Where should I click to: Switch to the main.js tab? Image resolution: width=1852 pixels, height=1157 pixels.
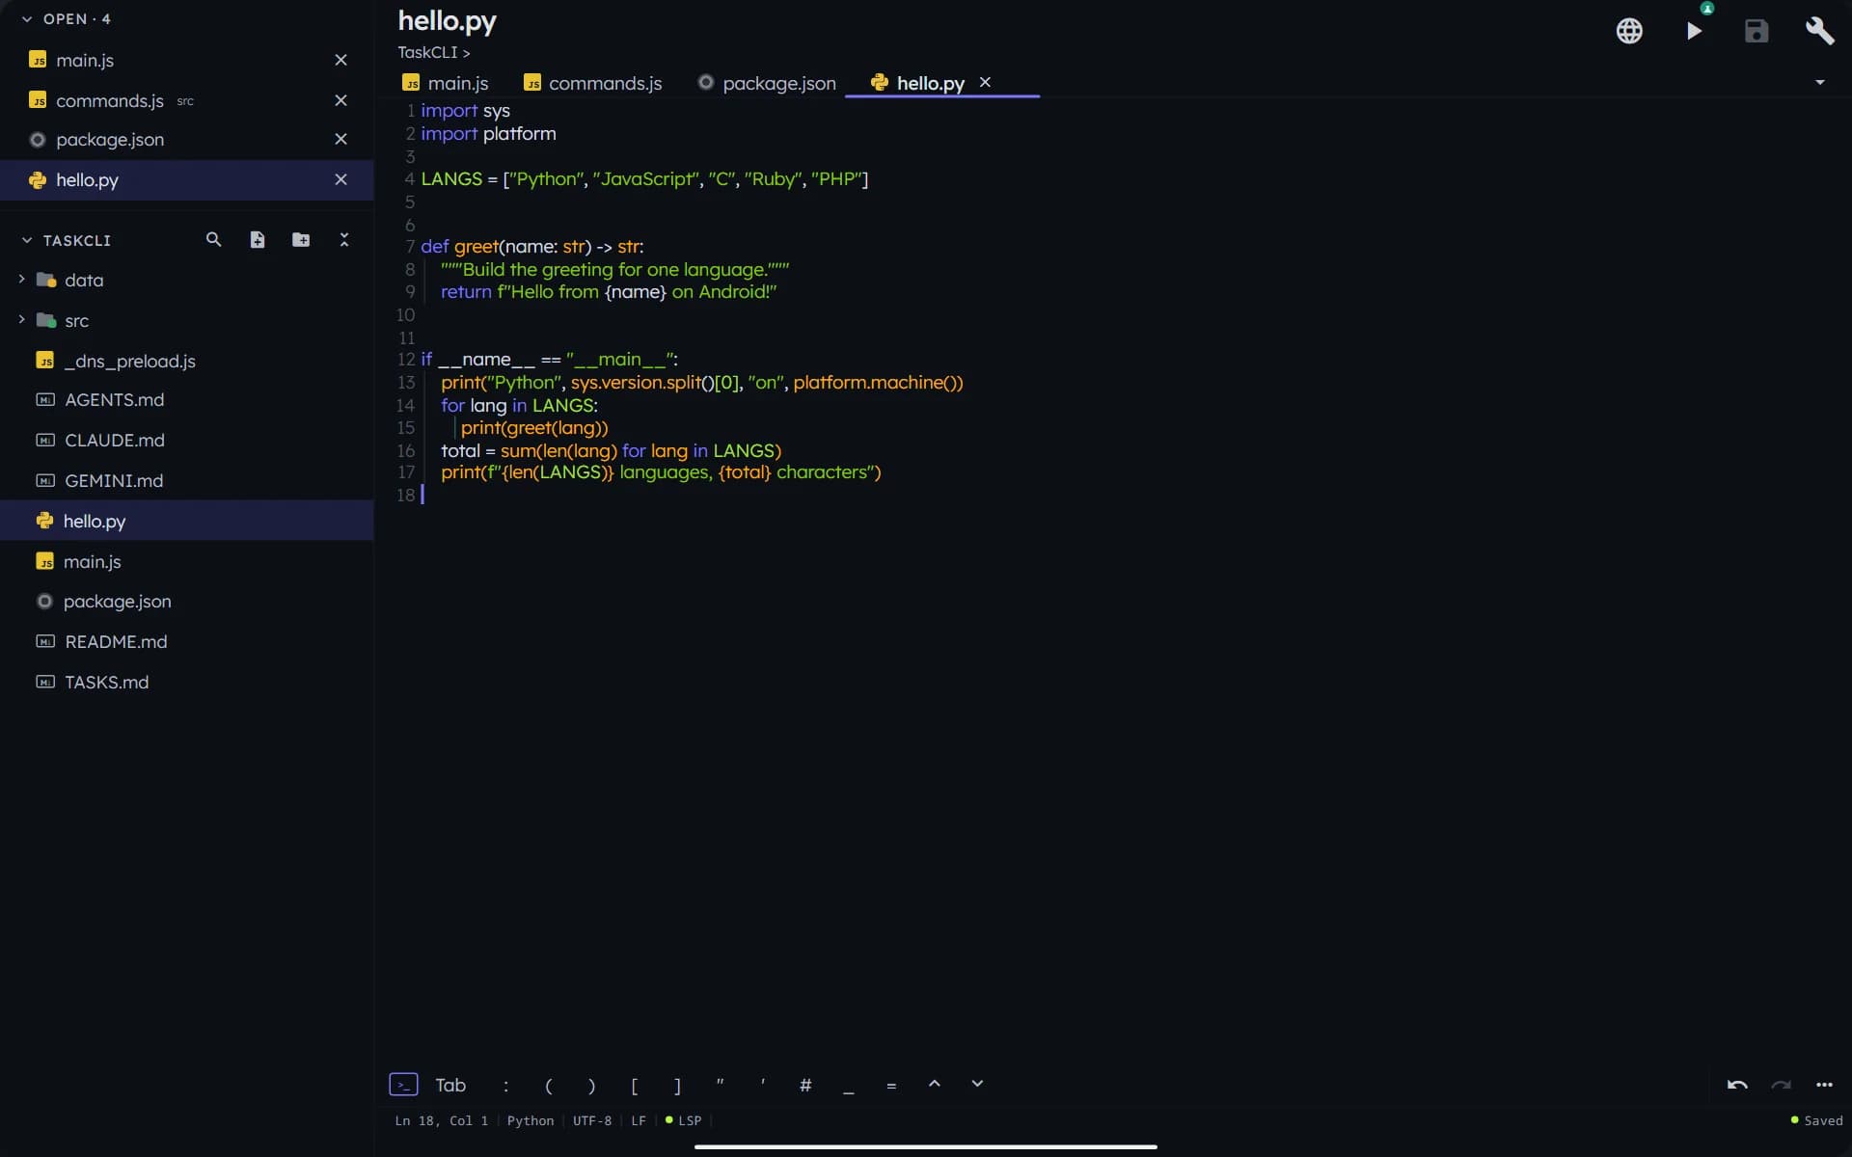click(x=446, y=83)
